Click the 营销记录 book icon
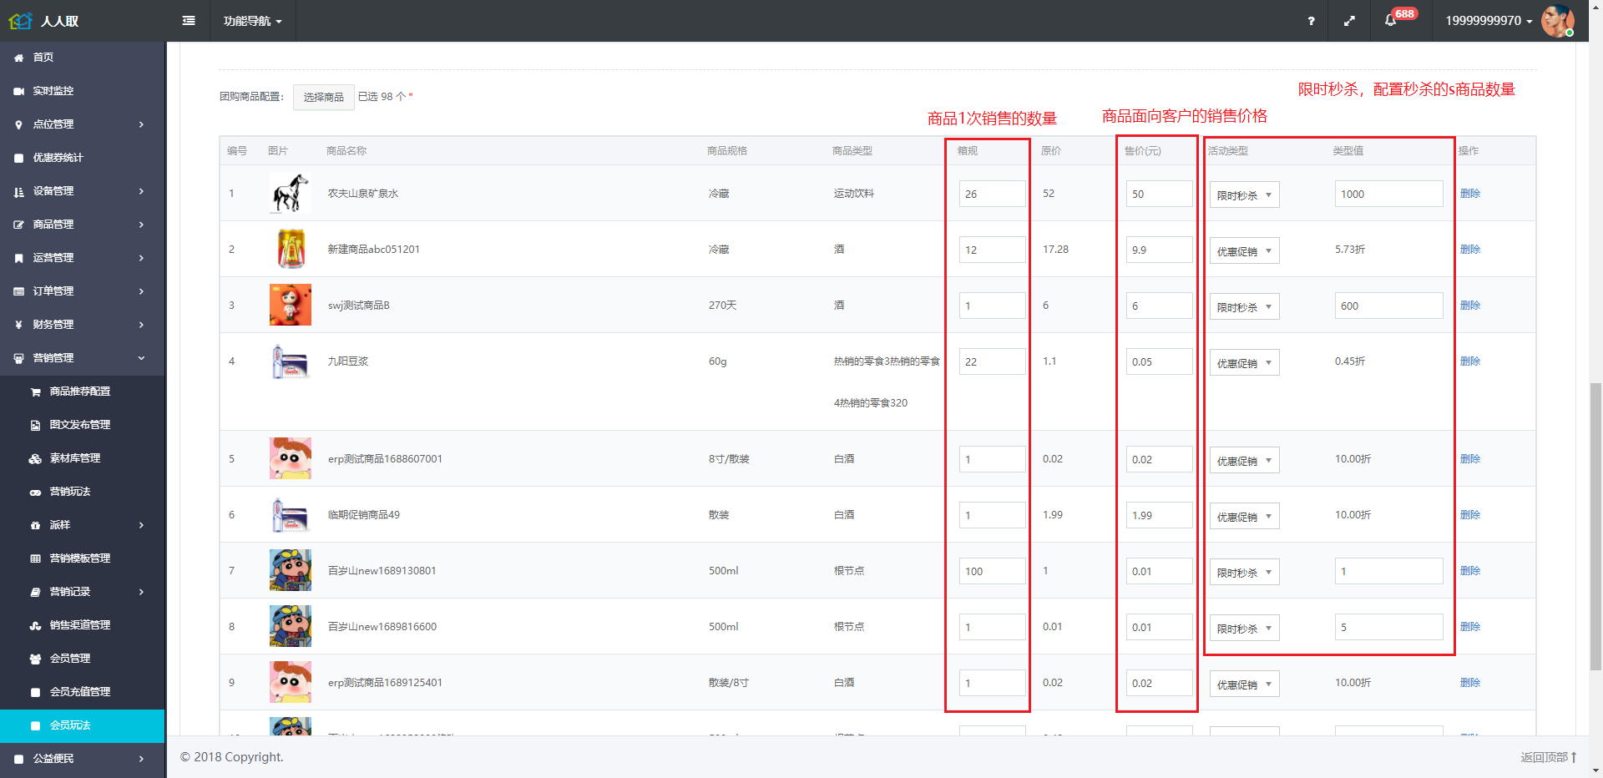Screen dimensions: 1603x778 click(35, 592)
